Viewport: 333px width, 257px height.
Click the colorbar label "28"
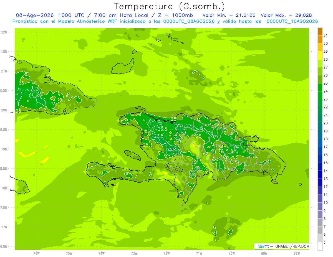pos(326,59)
